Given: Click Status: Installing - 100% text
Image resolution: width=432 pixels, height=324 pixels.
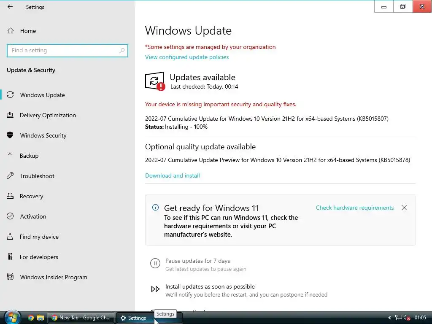Looking at the screenshot, I should coord(176,127).
